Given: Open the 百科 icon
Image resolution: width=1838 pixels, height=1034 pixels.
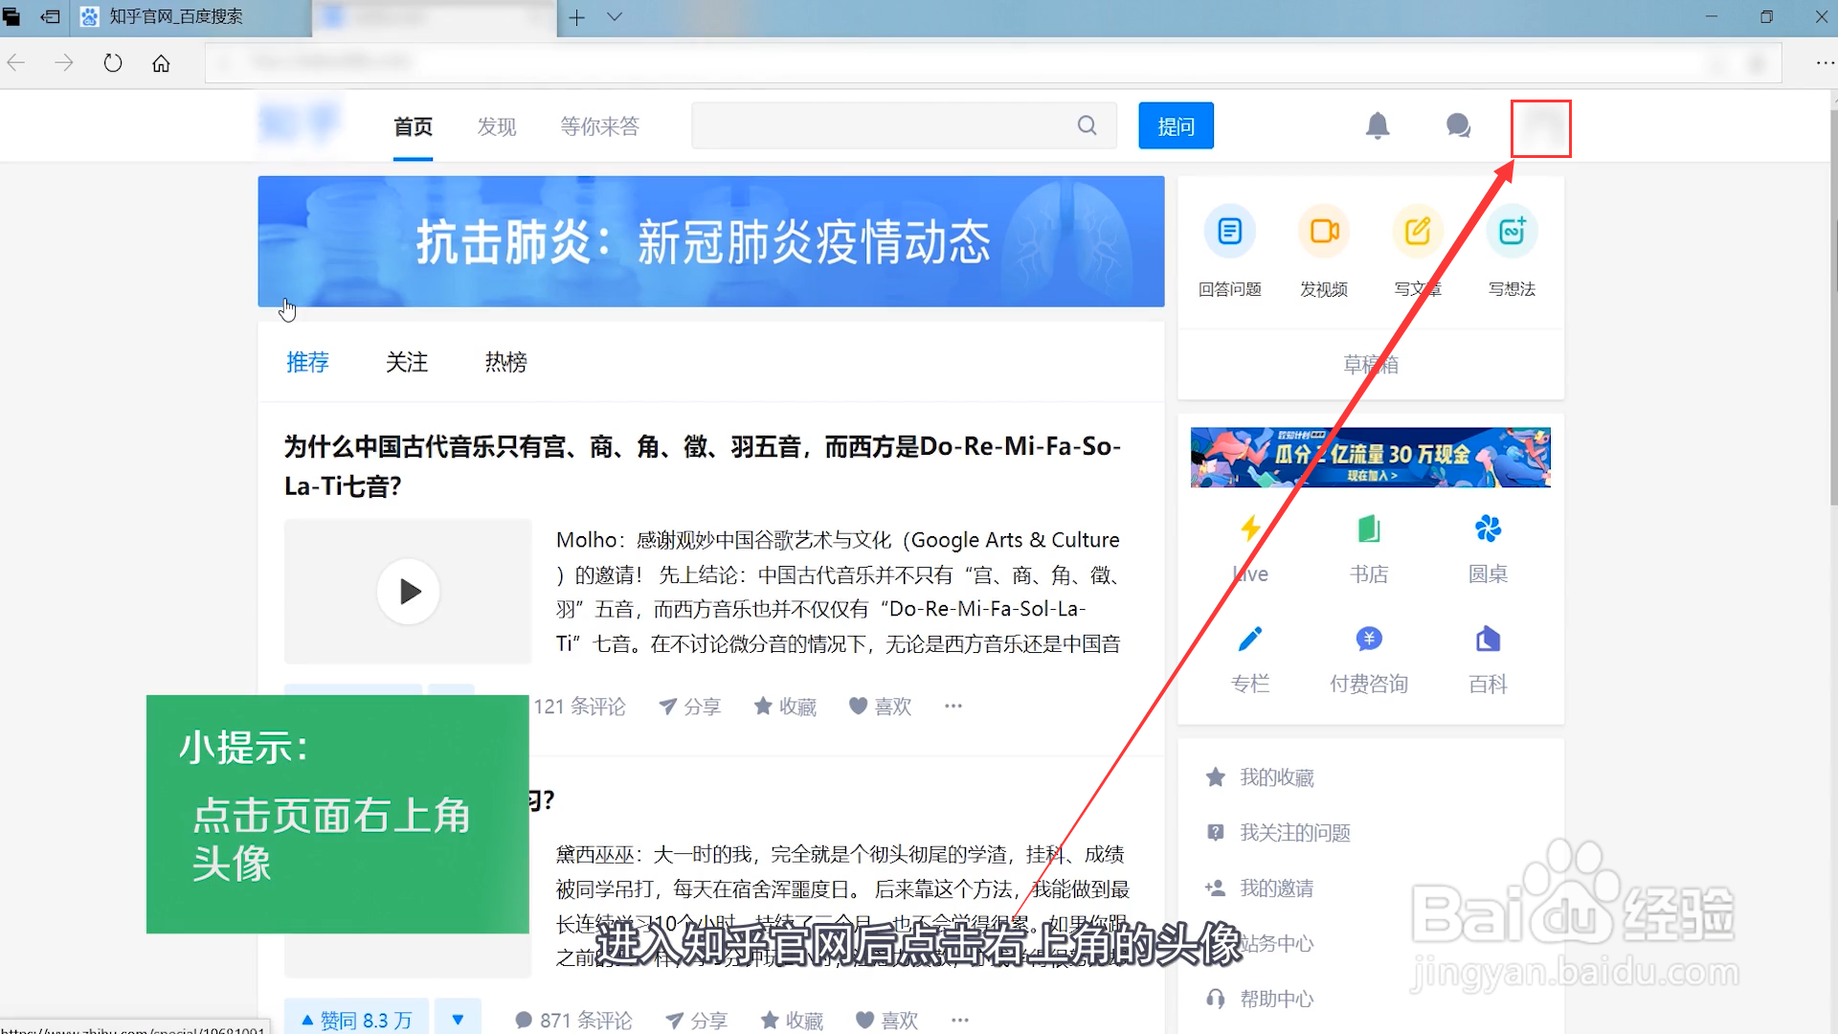Looking at the screenshot, I should tap(1488, 639).
